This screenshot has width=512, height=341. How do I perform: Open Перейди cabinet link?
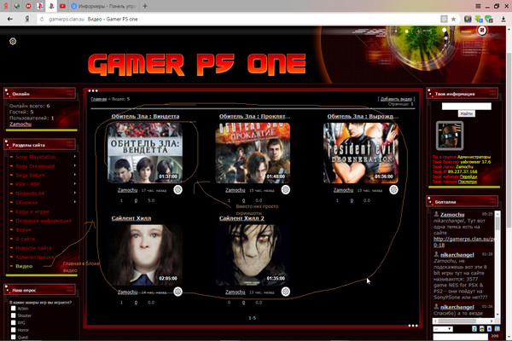[x=468, y=176]
